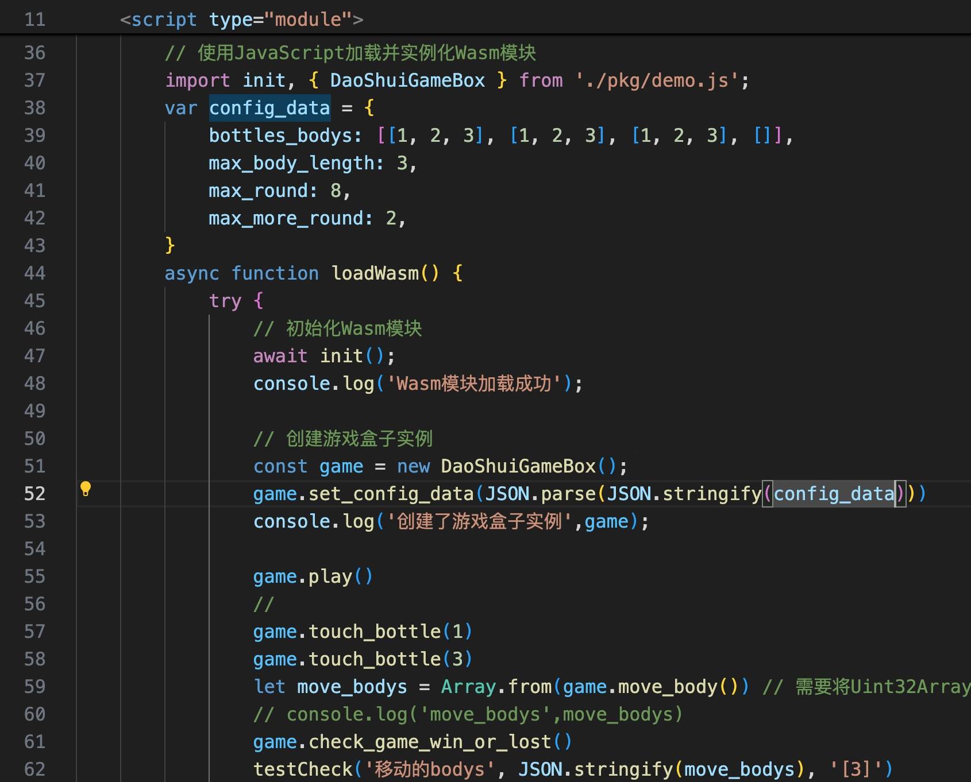Viewport: 971px width, 782px height.
Task: Click the game.play() method call
Action: [x=313, y=576]
